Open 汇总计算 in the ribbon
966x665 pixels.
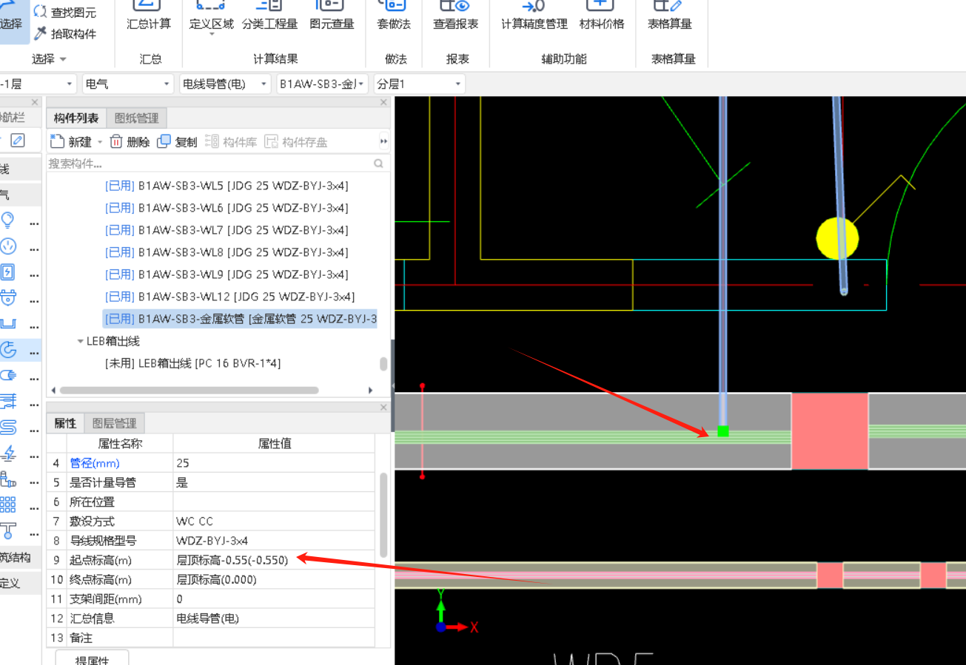pyautogui.click(x=148, y=16)
